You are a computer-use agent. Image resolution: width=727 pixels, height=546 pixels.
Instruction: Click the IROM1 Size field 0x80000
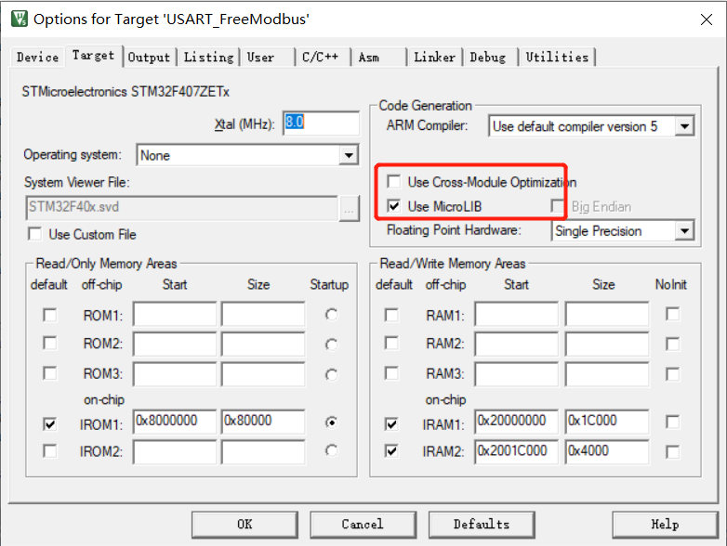click(263, 422)
